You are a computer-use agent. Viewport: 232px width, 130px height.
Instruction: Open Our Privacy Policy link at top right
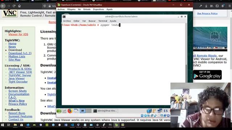pos(207,14)
